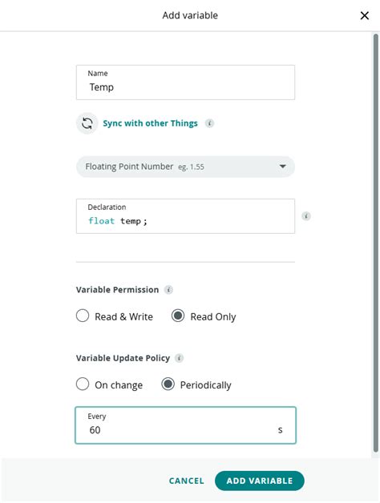Open the Floating Point Number type dropdown

185,167
